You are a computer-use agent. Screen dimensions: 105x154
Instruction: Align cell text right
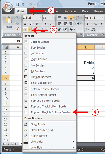pos(71,24)
